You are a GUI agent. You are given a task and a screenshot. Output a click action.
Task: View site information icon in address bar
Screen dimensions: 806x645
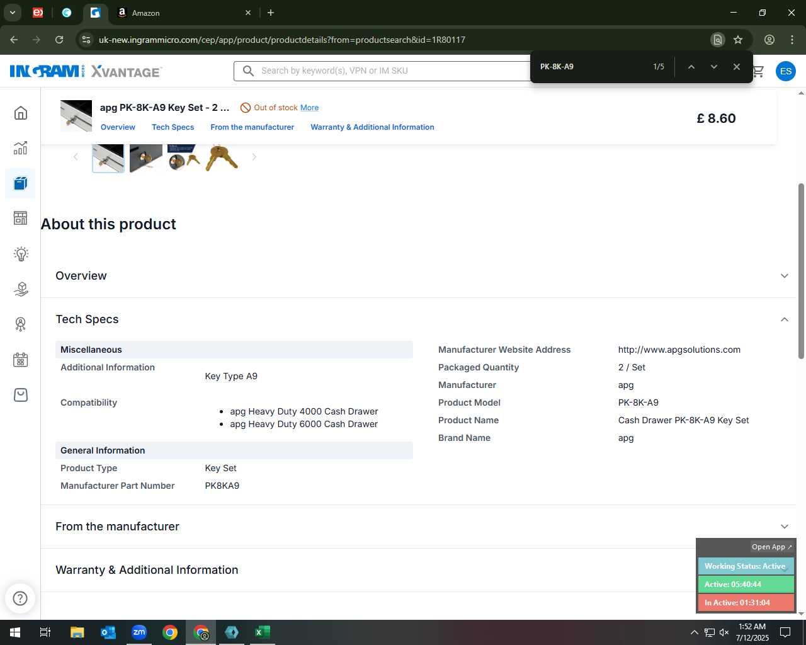click(x=86, y=40)
